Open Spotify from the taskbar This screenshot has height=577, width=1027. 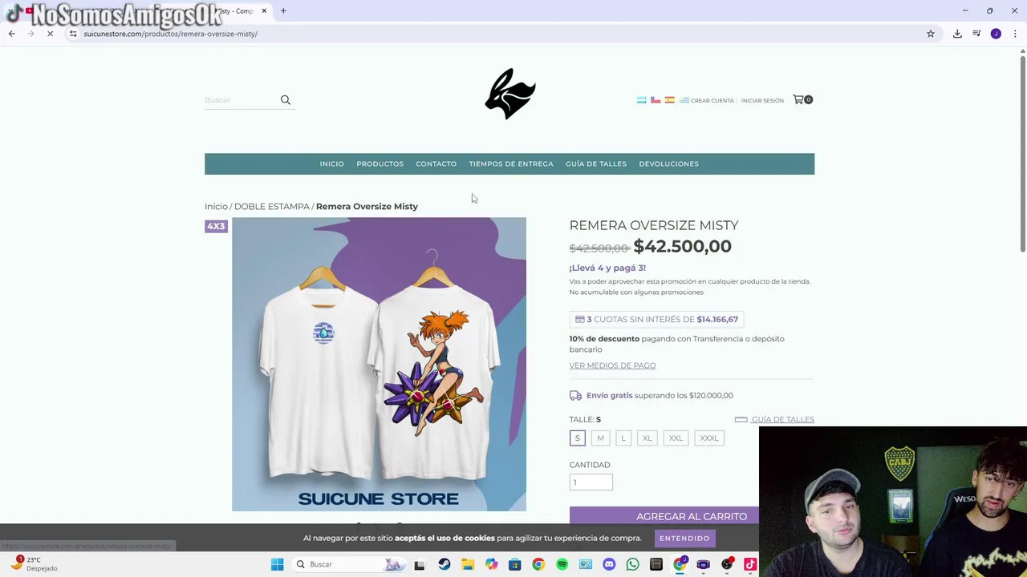click(x=562, y=564)
